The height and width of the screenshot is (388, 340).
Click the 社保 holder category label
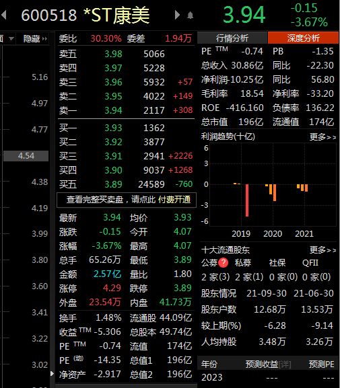(x=277, y=263)
